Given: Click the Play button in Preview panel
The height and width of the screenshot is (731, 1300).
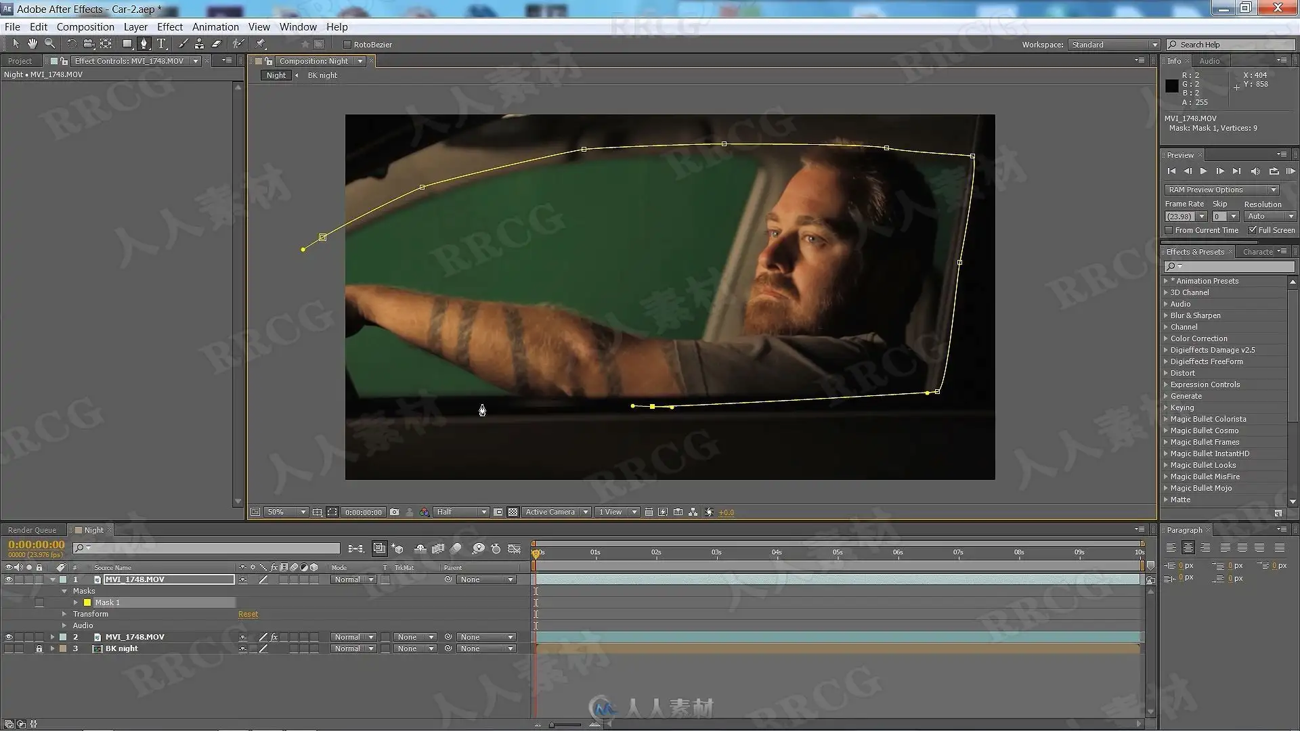Looking at the screenshot, I should coord(1203,171).
